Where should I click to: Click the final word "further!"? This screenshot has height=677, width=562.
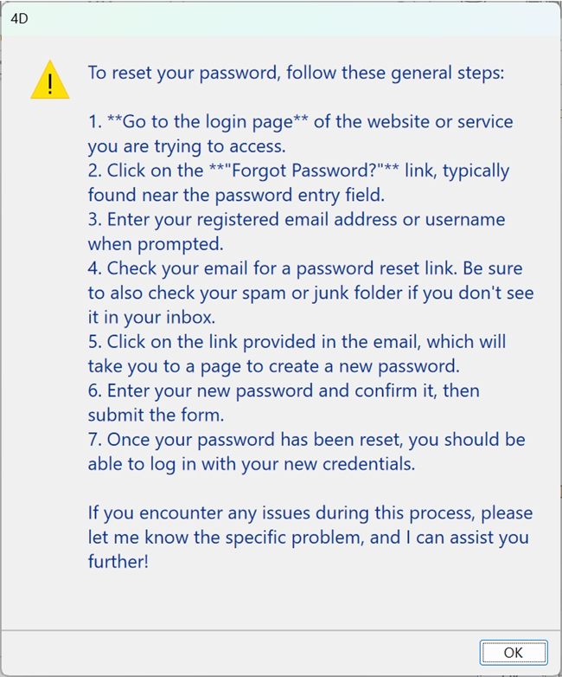coord(118,561)
